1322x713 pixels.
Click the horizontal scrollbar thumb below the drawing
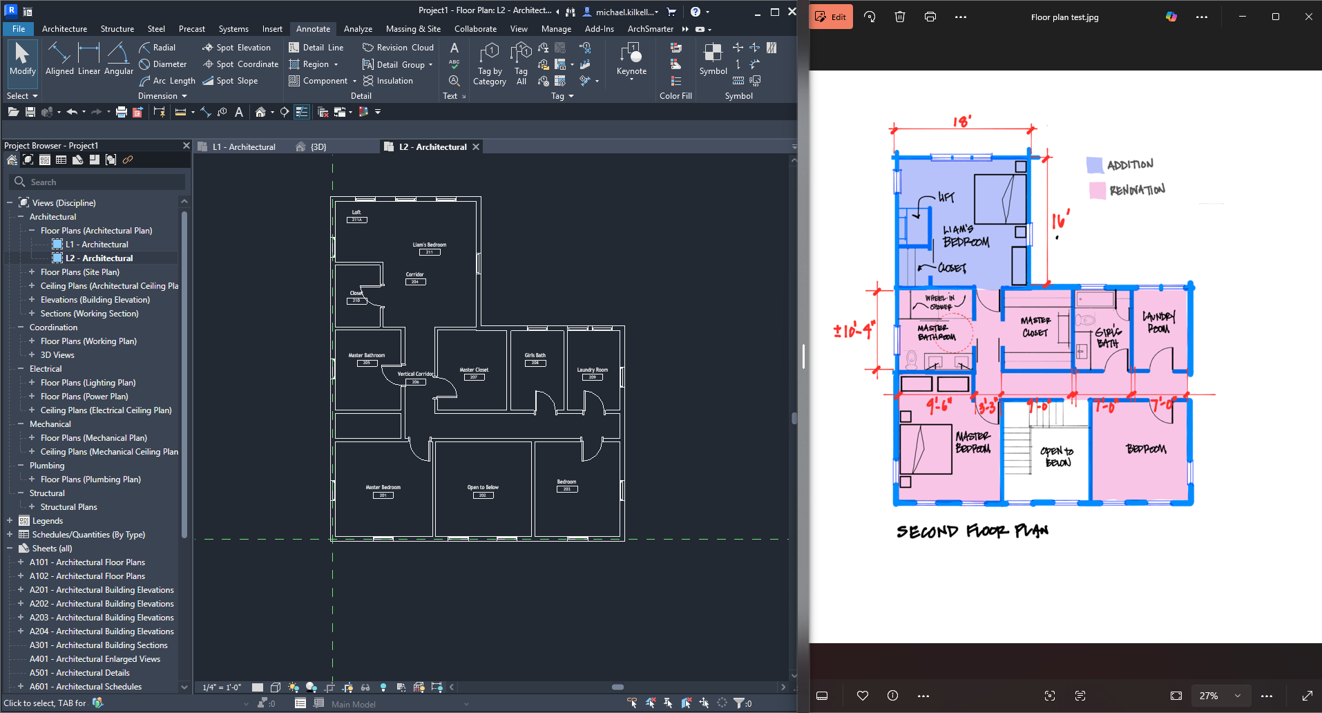(x=617, y=687)
